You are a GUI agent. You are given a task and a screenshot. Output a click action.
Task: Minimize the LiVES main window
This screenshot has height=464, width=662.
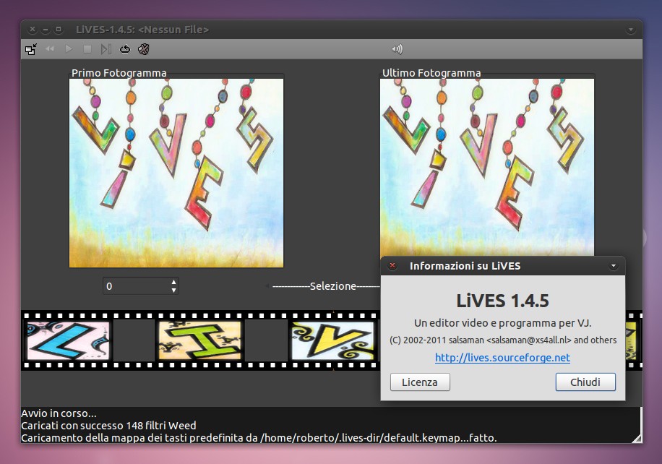(46, 30)
